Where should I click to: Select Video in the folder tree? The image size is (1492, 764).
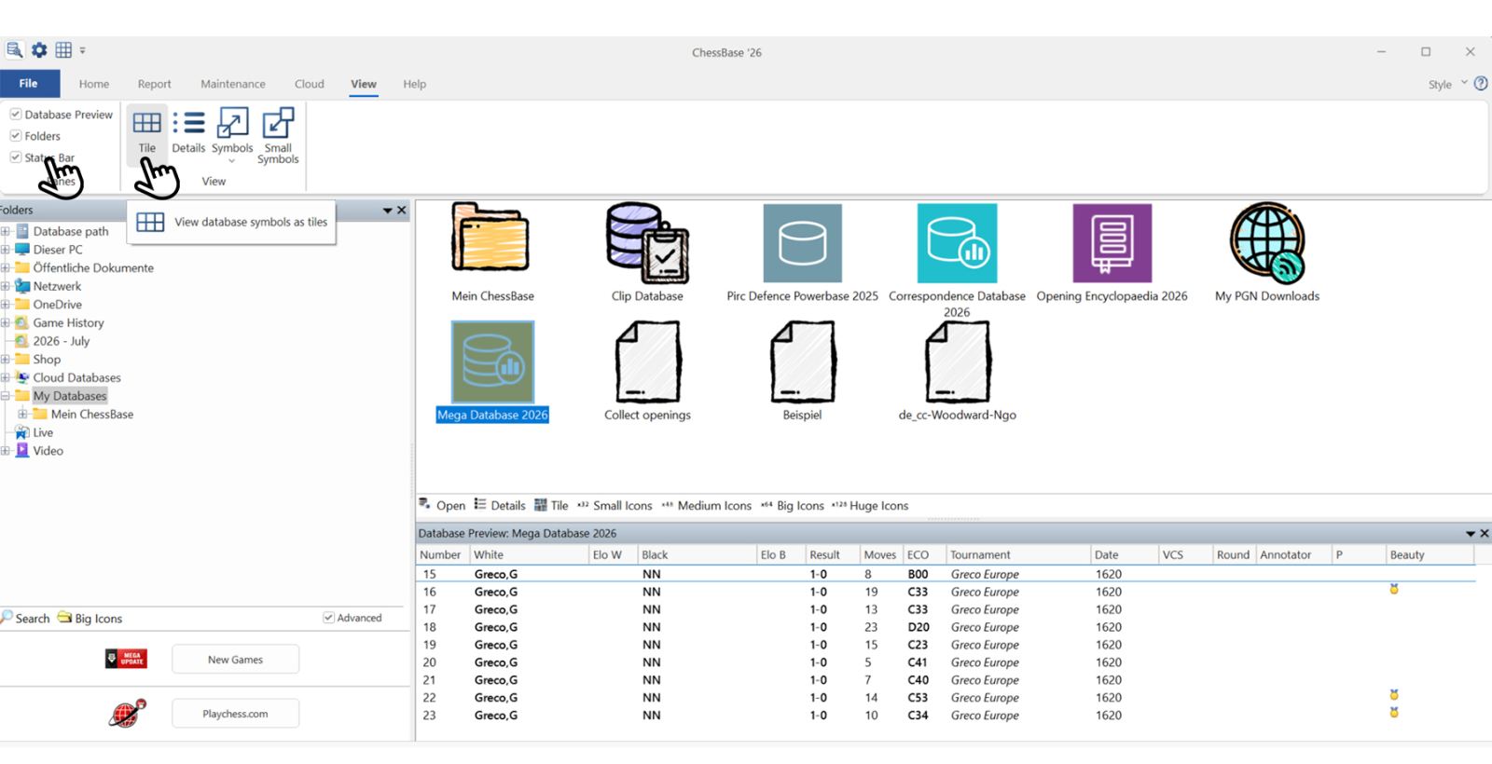click(x=48, y=451)
